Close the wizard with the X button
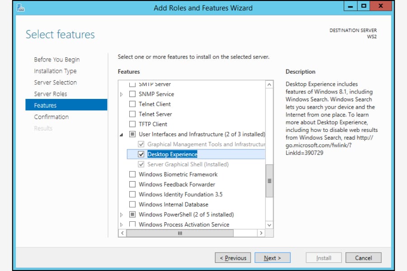The width and height of the screenshot is (407, 271). (x=380, y=6)
